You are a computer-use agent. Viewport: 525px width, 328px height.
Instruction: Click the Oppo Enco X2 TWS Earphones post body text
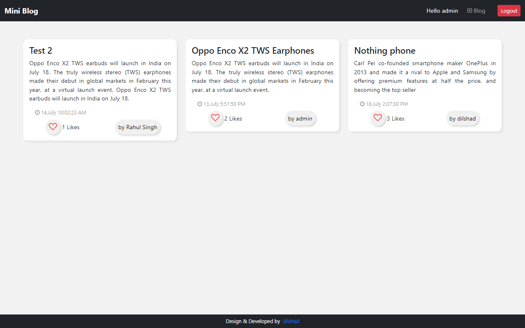pos(262,77)
